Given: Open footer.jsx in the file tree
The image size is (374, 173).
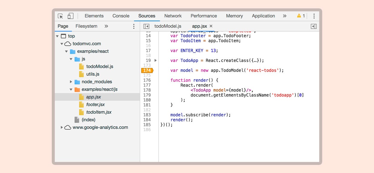Looking at the screenshot, I should point(95,104).
